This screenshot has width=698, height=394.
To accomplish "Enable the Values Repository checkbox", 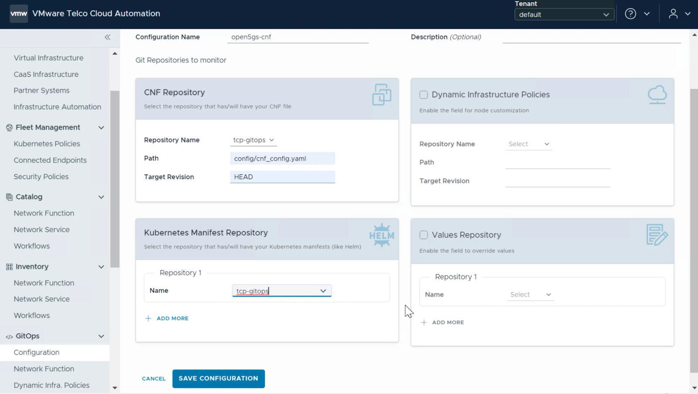I will (x=424, y=235).
